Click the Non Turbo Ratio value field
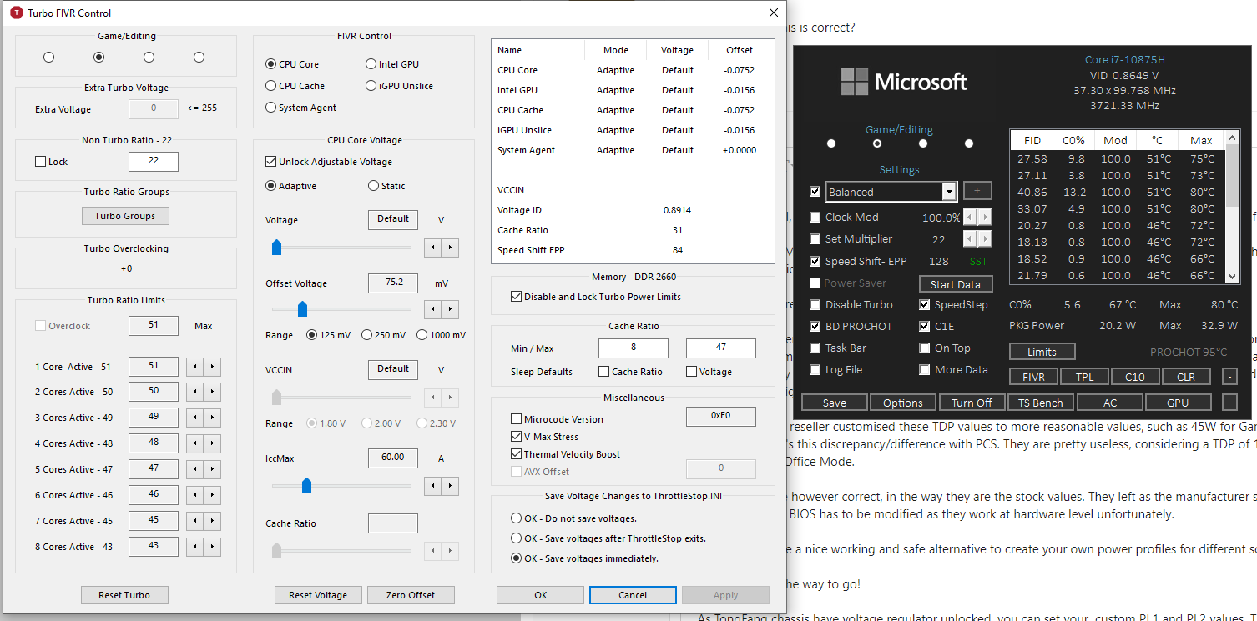This screenshot has height=621, width=1257. point(154,162)
